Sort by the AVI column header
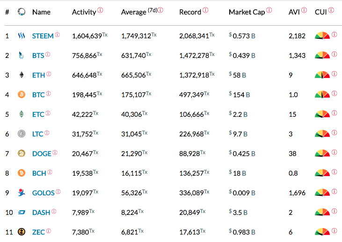Viewport: 342px width, 242px height. point(294,12)
